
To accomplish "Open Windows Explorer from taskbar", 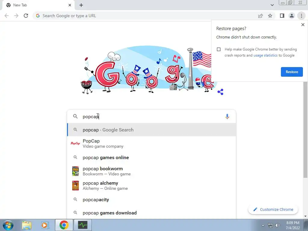I will [x=27, y=225].
